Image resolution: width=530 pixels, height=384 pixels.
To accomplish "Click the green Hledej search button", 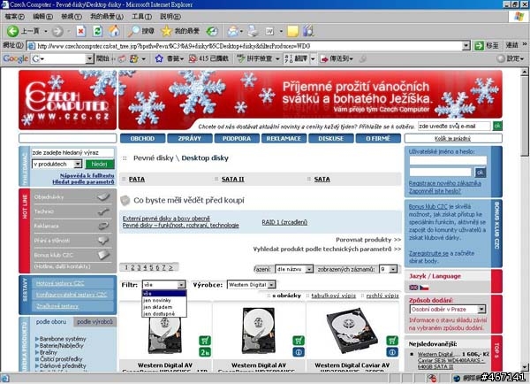I will [x=99, y=165].
